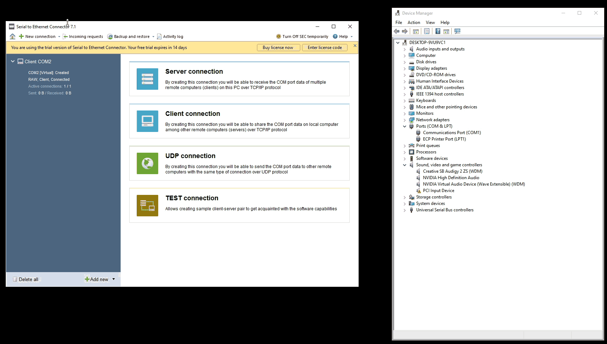The height and width of the screenshot is (344, 607).
Task: Open the Server connection heading
Action: tap(194, 72)
